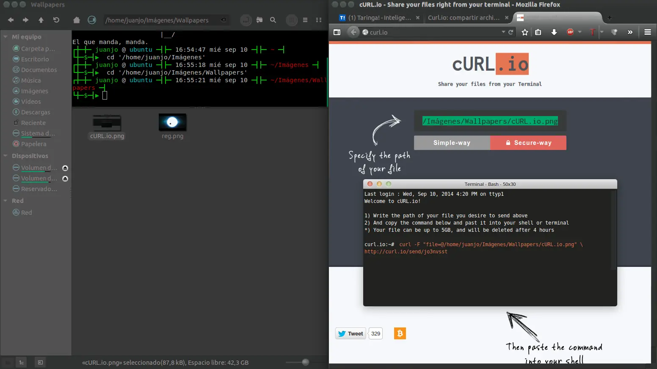Reload the Wallpapers folder view

pyautogui.click(x=56, y=20)
